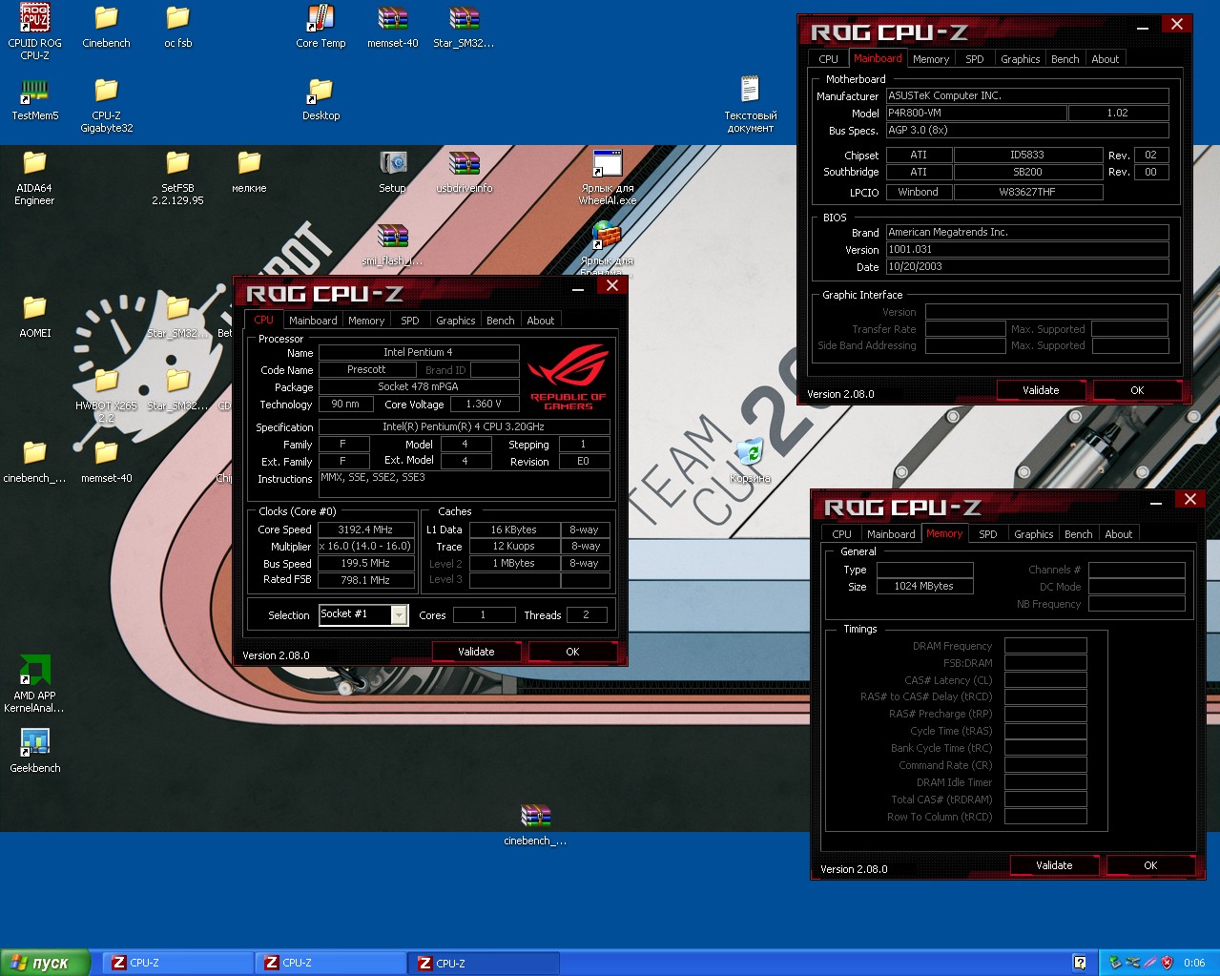Image resolution: width=1220 pixels, height=976 pixels.
Task: Click the BIOS Date field 10/20/2003
Action: tap(1027, 266)
